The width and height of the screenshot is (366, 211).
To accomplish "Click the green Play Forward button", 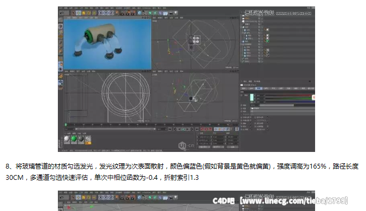I will pos(183,129).
